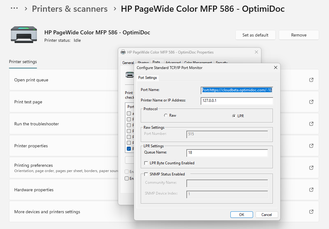The width and height of the screenshot is (329, 229).
Task: Cancel the port configuration dialog
Action: coord(267,214)
